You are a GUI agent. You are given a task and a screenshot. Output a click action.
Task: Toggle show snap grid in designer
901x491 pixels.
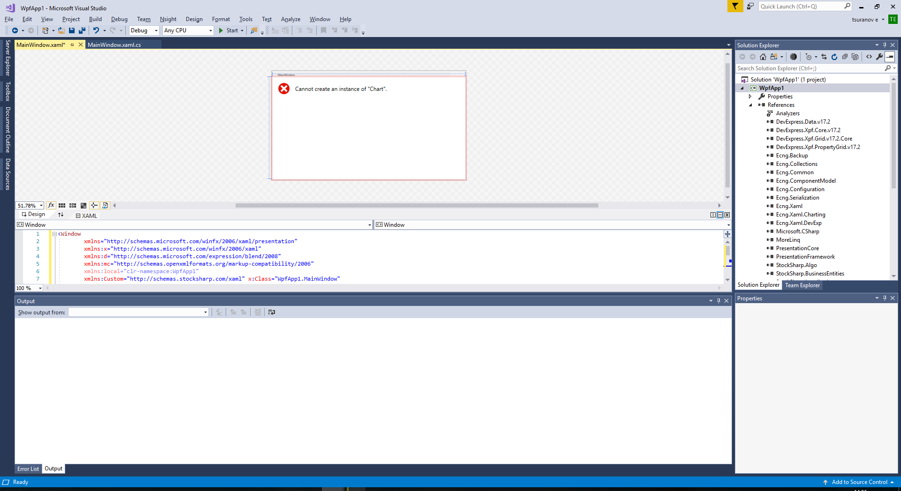point(62,205)
